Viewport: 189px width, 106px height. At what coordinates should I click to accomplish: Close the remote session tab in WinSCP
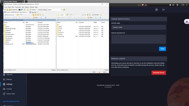(x=28, y=12)
